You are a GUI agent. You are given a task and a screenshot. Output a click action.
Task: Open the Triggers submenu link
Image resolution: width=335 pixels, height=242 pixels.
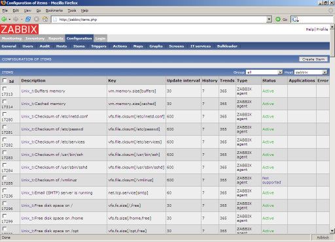pos(99,46)
